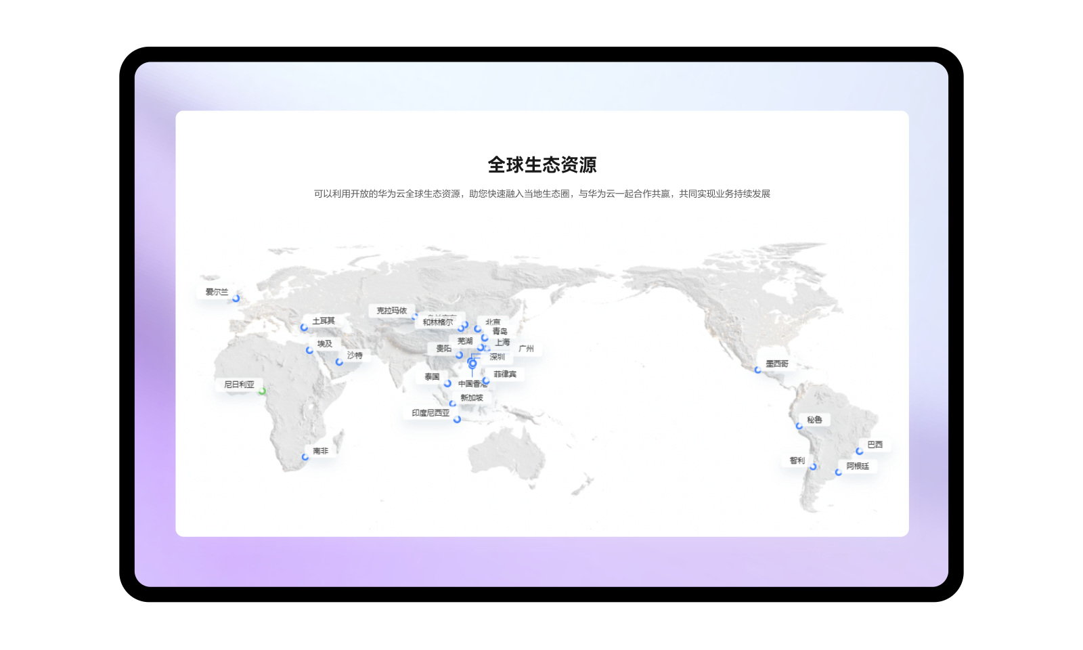The height and width of the screenshot is (650, 1083).
Task: Open the 广州 location label
Action: [x=526, y=349]
